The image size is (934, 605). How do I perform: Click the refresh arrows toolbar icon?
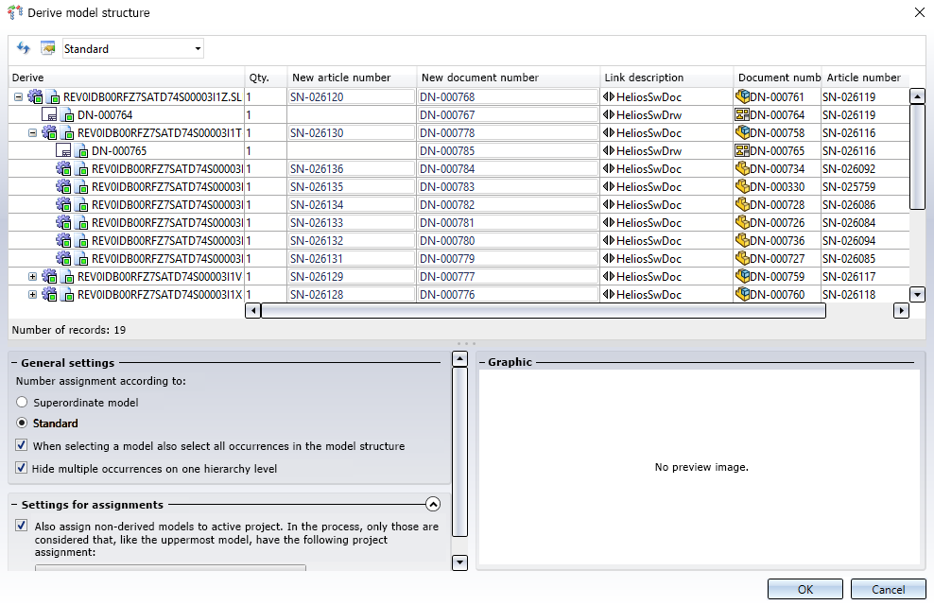coord(24,48)
